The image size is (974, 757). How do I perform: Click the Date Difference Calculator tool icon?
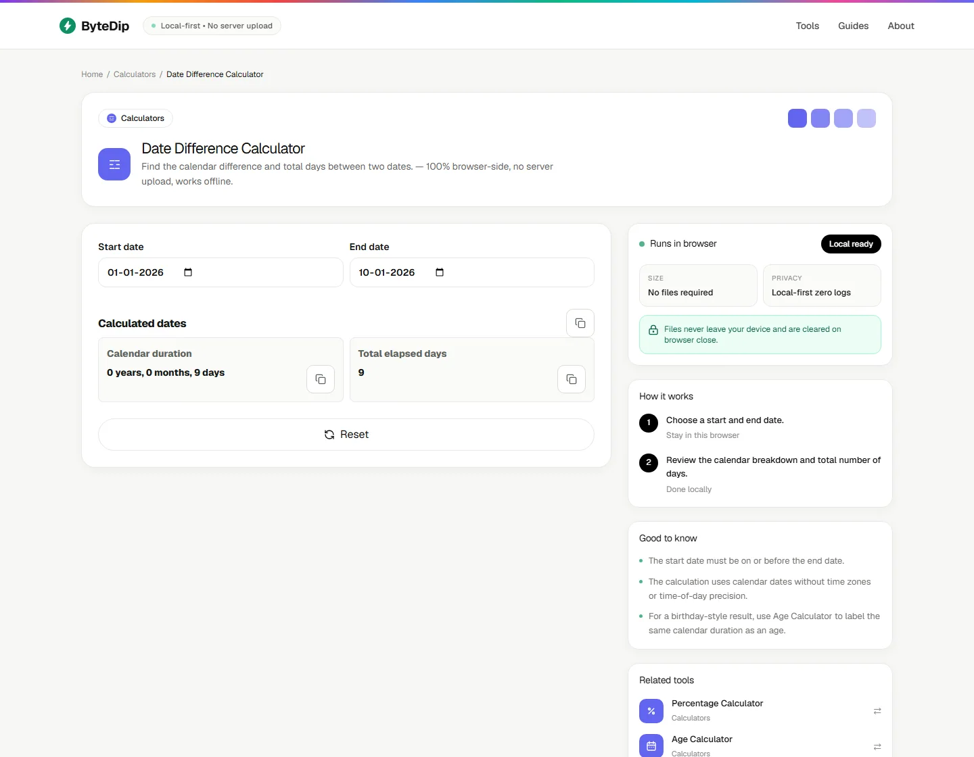114,164
